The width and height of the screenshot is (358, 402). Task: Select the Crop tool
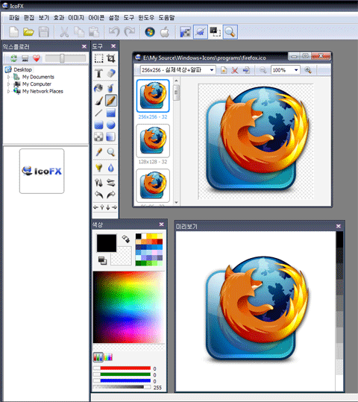pyautogui.click(x=111, y=59)
